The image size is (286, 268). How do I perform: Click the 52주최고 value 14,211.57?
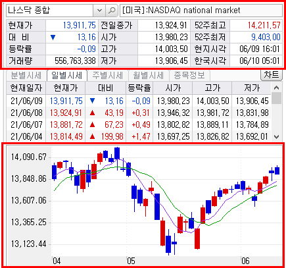264,25
